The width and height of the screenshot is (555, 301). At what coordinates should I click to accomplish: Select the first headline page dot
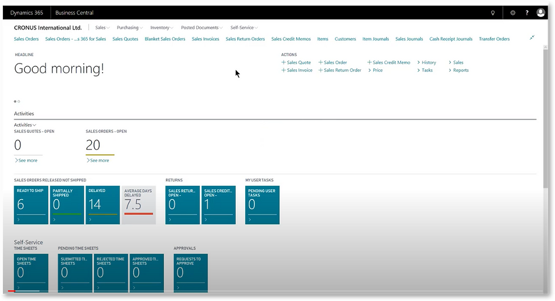coord(15,101)
